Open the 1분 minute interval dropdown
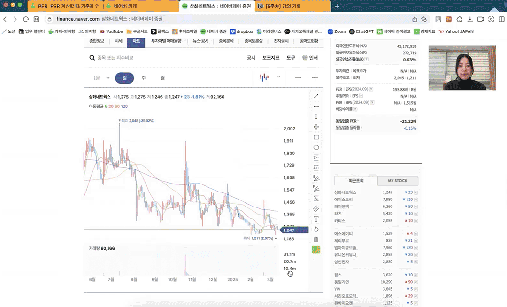The image size is (507, 307). [x=101, y=78]
